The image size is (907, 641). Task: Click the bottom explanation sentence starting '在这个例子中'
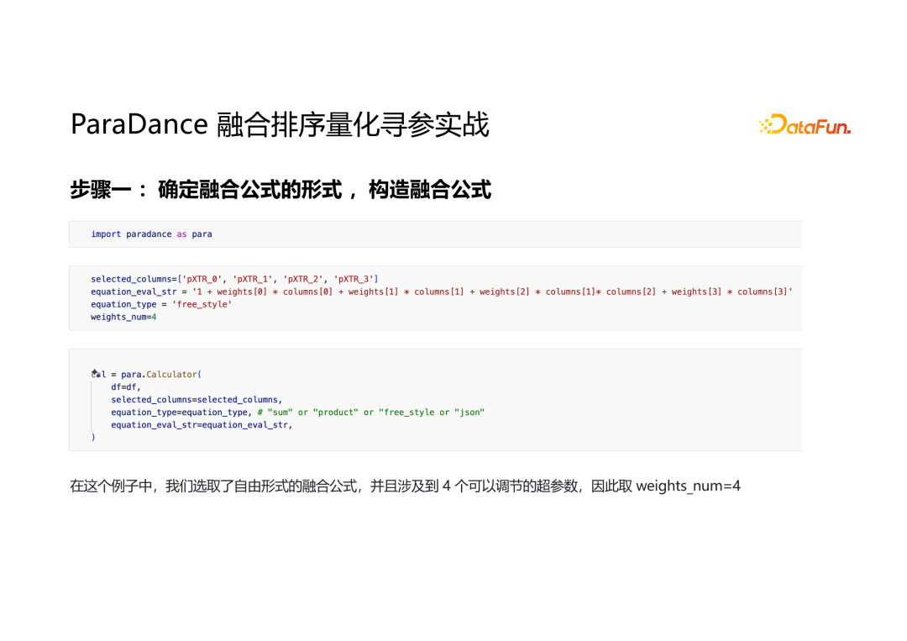(x=405, y=486)
